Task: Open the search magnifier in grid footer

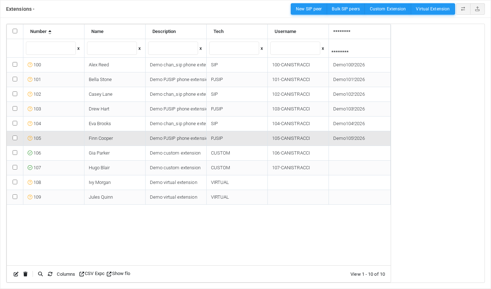Action: pos(40,274)
